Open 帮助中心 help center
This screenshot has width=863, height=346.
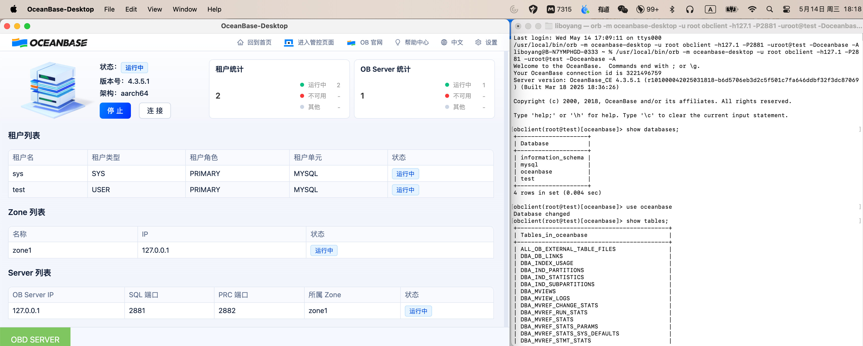(416, 42)
